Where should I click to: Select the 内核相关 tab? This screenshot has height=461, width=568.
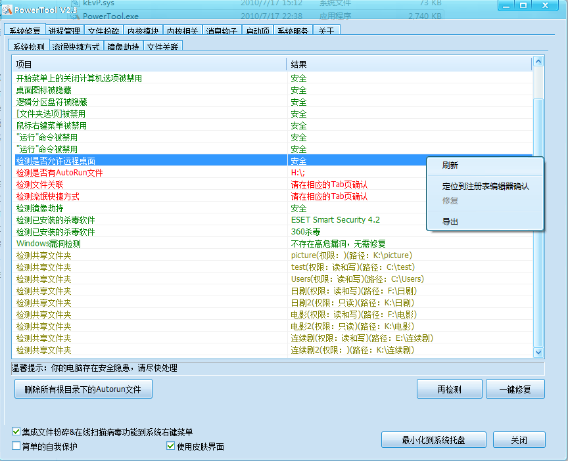coord(182,30)
